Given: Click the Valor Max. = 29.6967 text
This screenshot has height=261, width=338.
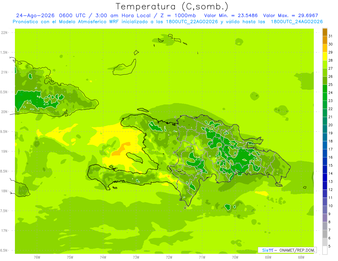Looking at the screenshot, I should click(290, 15).
